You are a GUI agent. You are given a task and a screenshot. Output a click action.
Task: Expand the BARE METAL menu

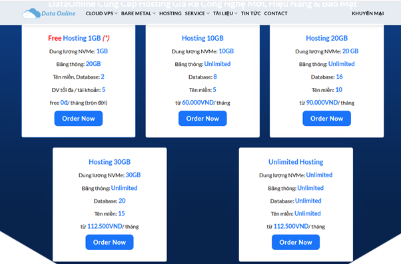tap(138, 13)
